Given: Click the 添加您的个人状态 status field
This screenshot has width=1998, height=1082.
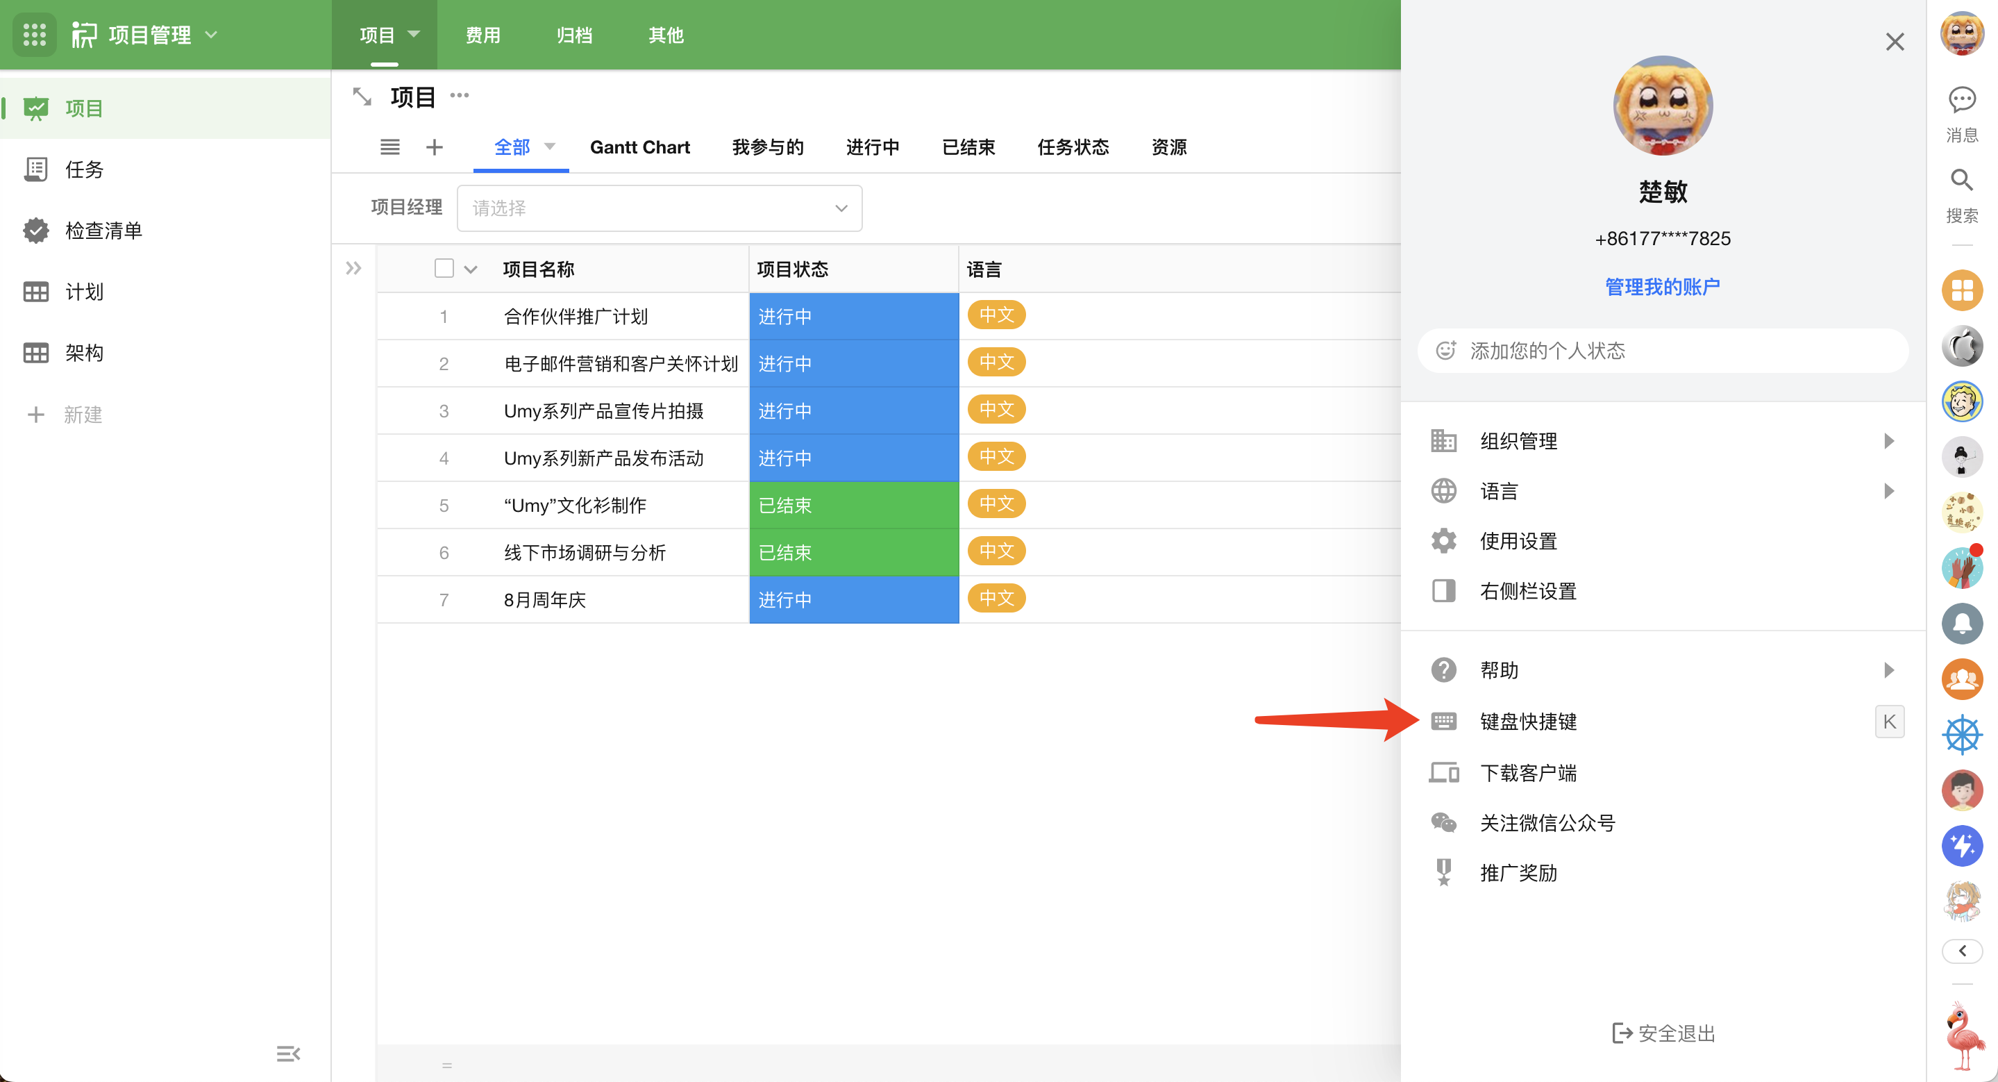Looking at the screenshot, I should click(x=1662, y=351).
